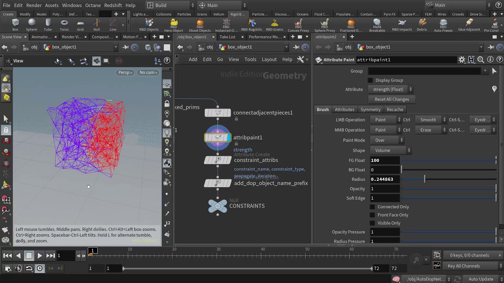Open the Build desktop dropdown
504x283 pixels.
point(170,5)
